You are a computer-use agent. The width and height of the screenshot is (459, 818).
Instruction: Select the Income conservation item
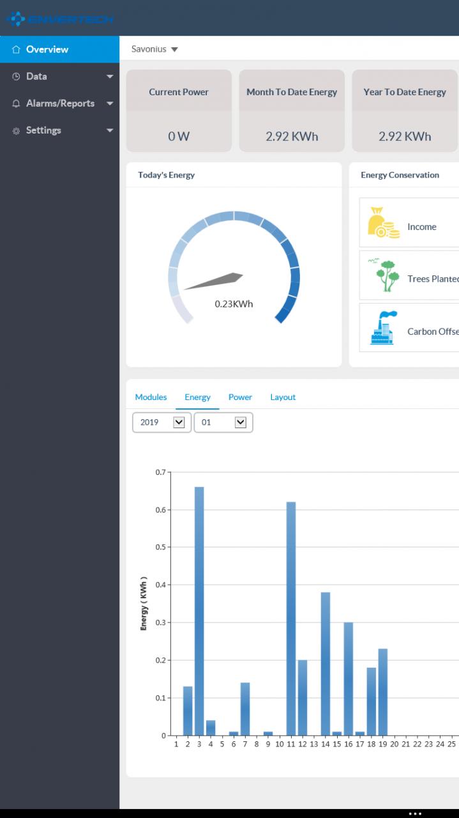point(409,222)
